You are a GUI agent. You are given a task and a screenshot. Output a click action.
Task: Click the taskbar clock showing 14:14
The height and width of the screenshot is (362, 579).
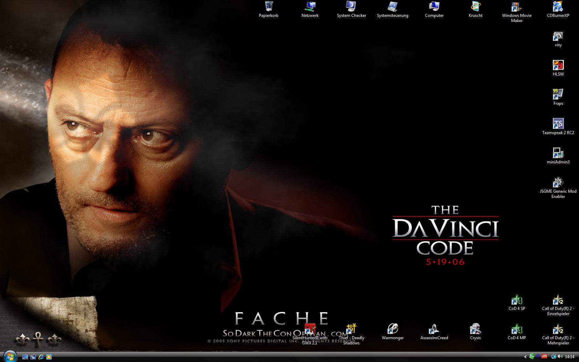(x=570, y=357)
